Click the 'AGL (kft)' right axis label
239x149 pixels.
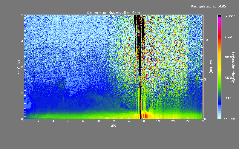[211, 67]
